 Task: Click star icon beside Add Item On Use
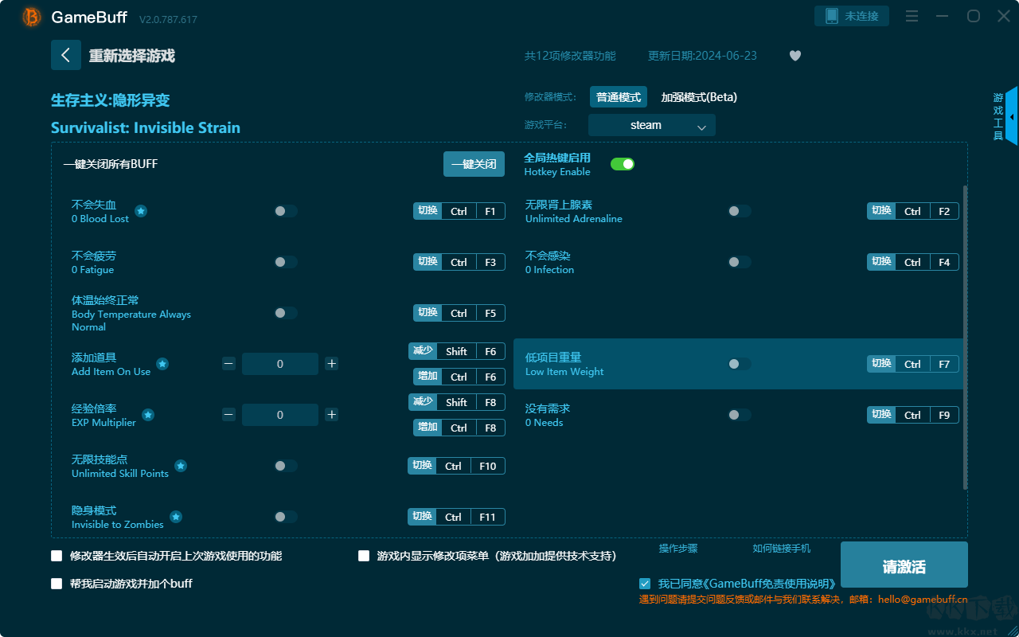[162, 364]
